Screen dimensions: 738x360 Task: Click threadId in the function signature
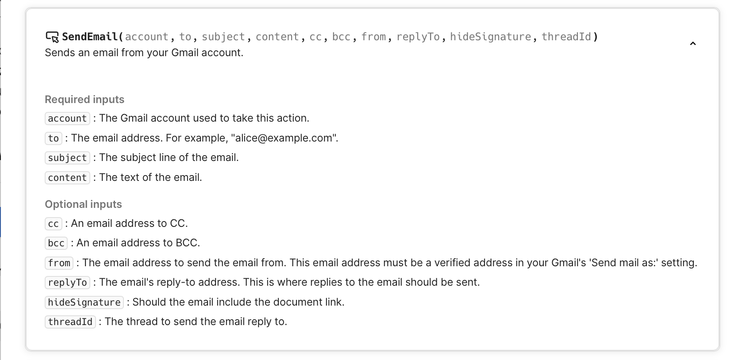point(566,37)
